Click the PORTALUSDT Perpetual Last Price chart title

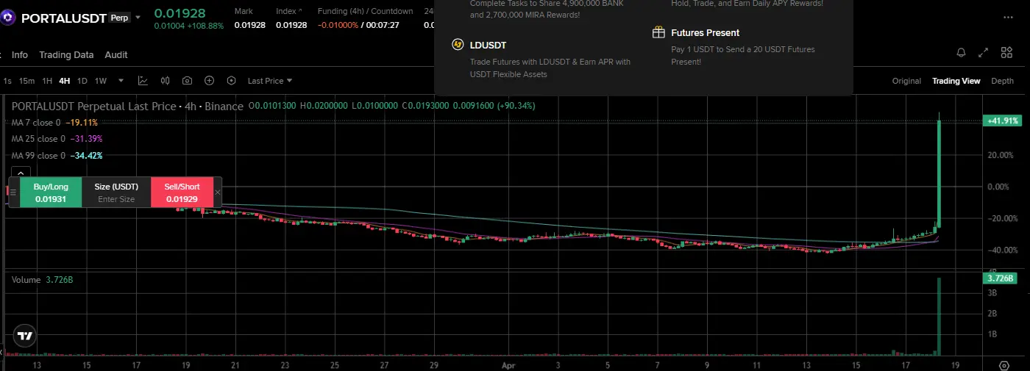coord(127,106)
